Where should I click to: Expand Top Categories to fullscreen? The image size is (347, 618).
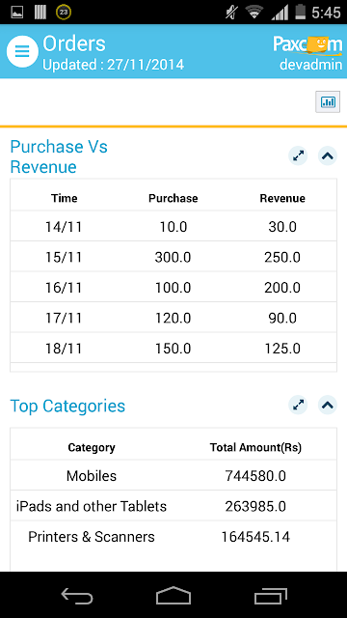click(298, 405)
